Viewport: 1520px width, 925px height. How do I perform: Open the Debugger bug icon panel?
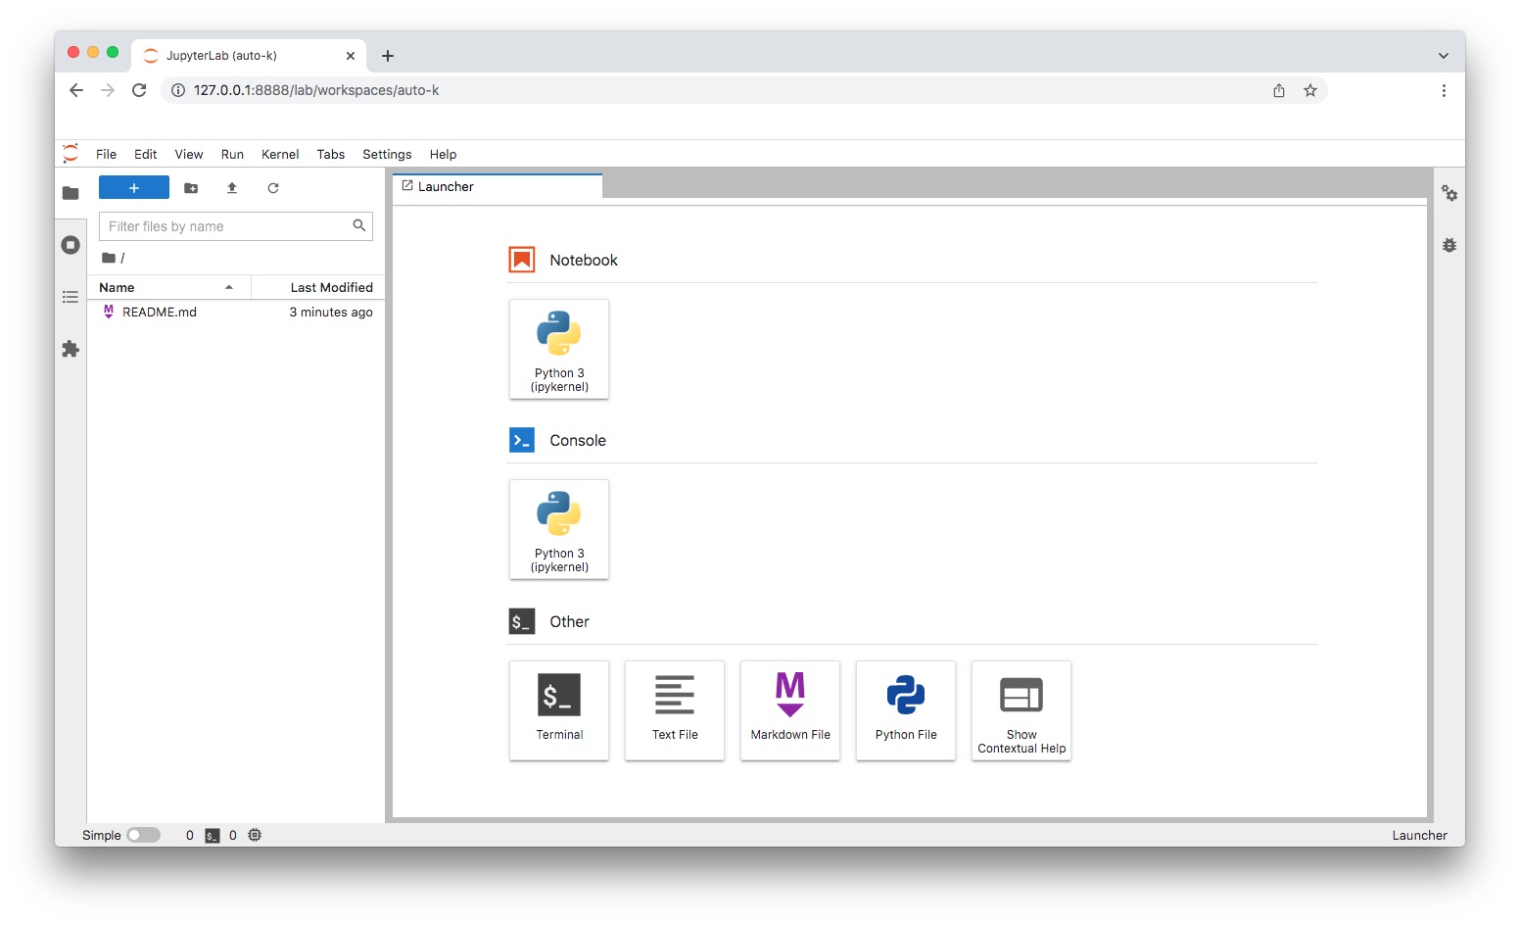pyautogui.click(x=1449, y=245)
